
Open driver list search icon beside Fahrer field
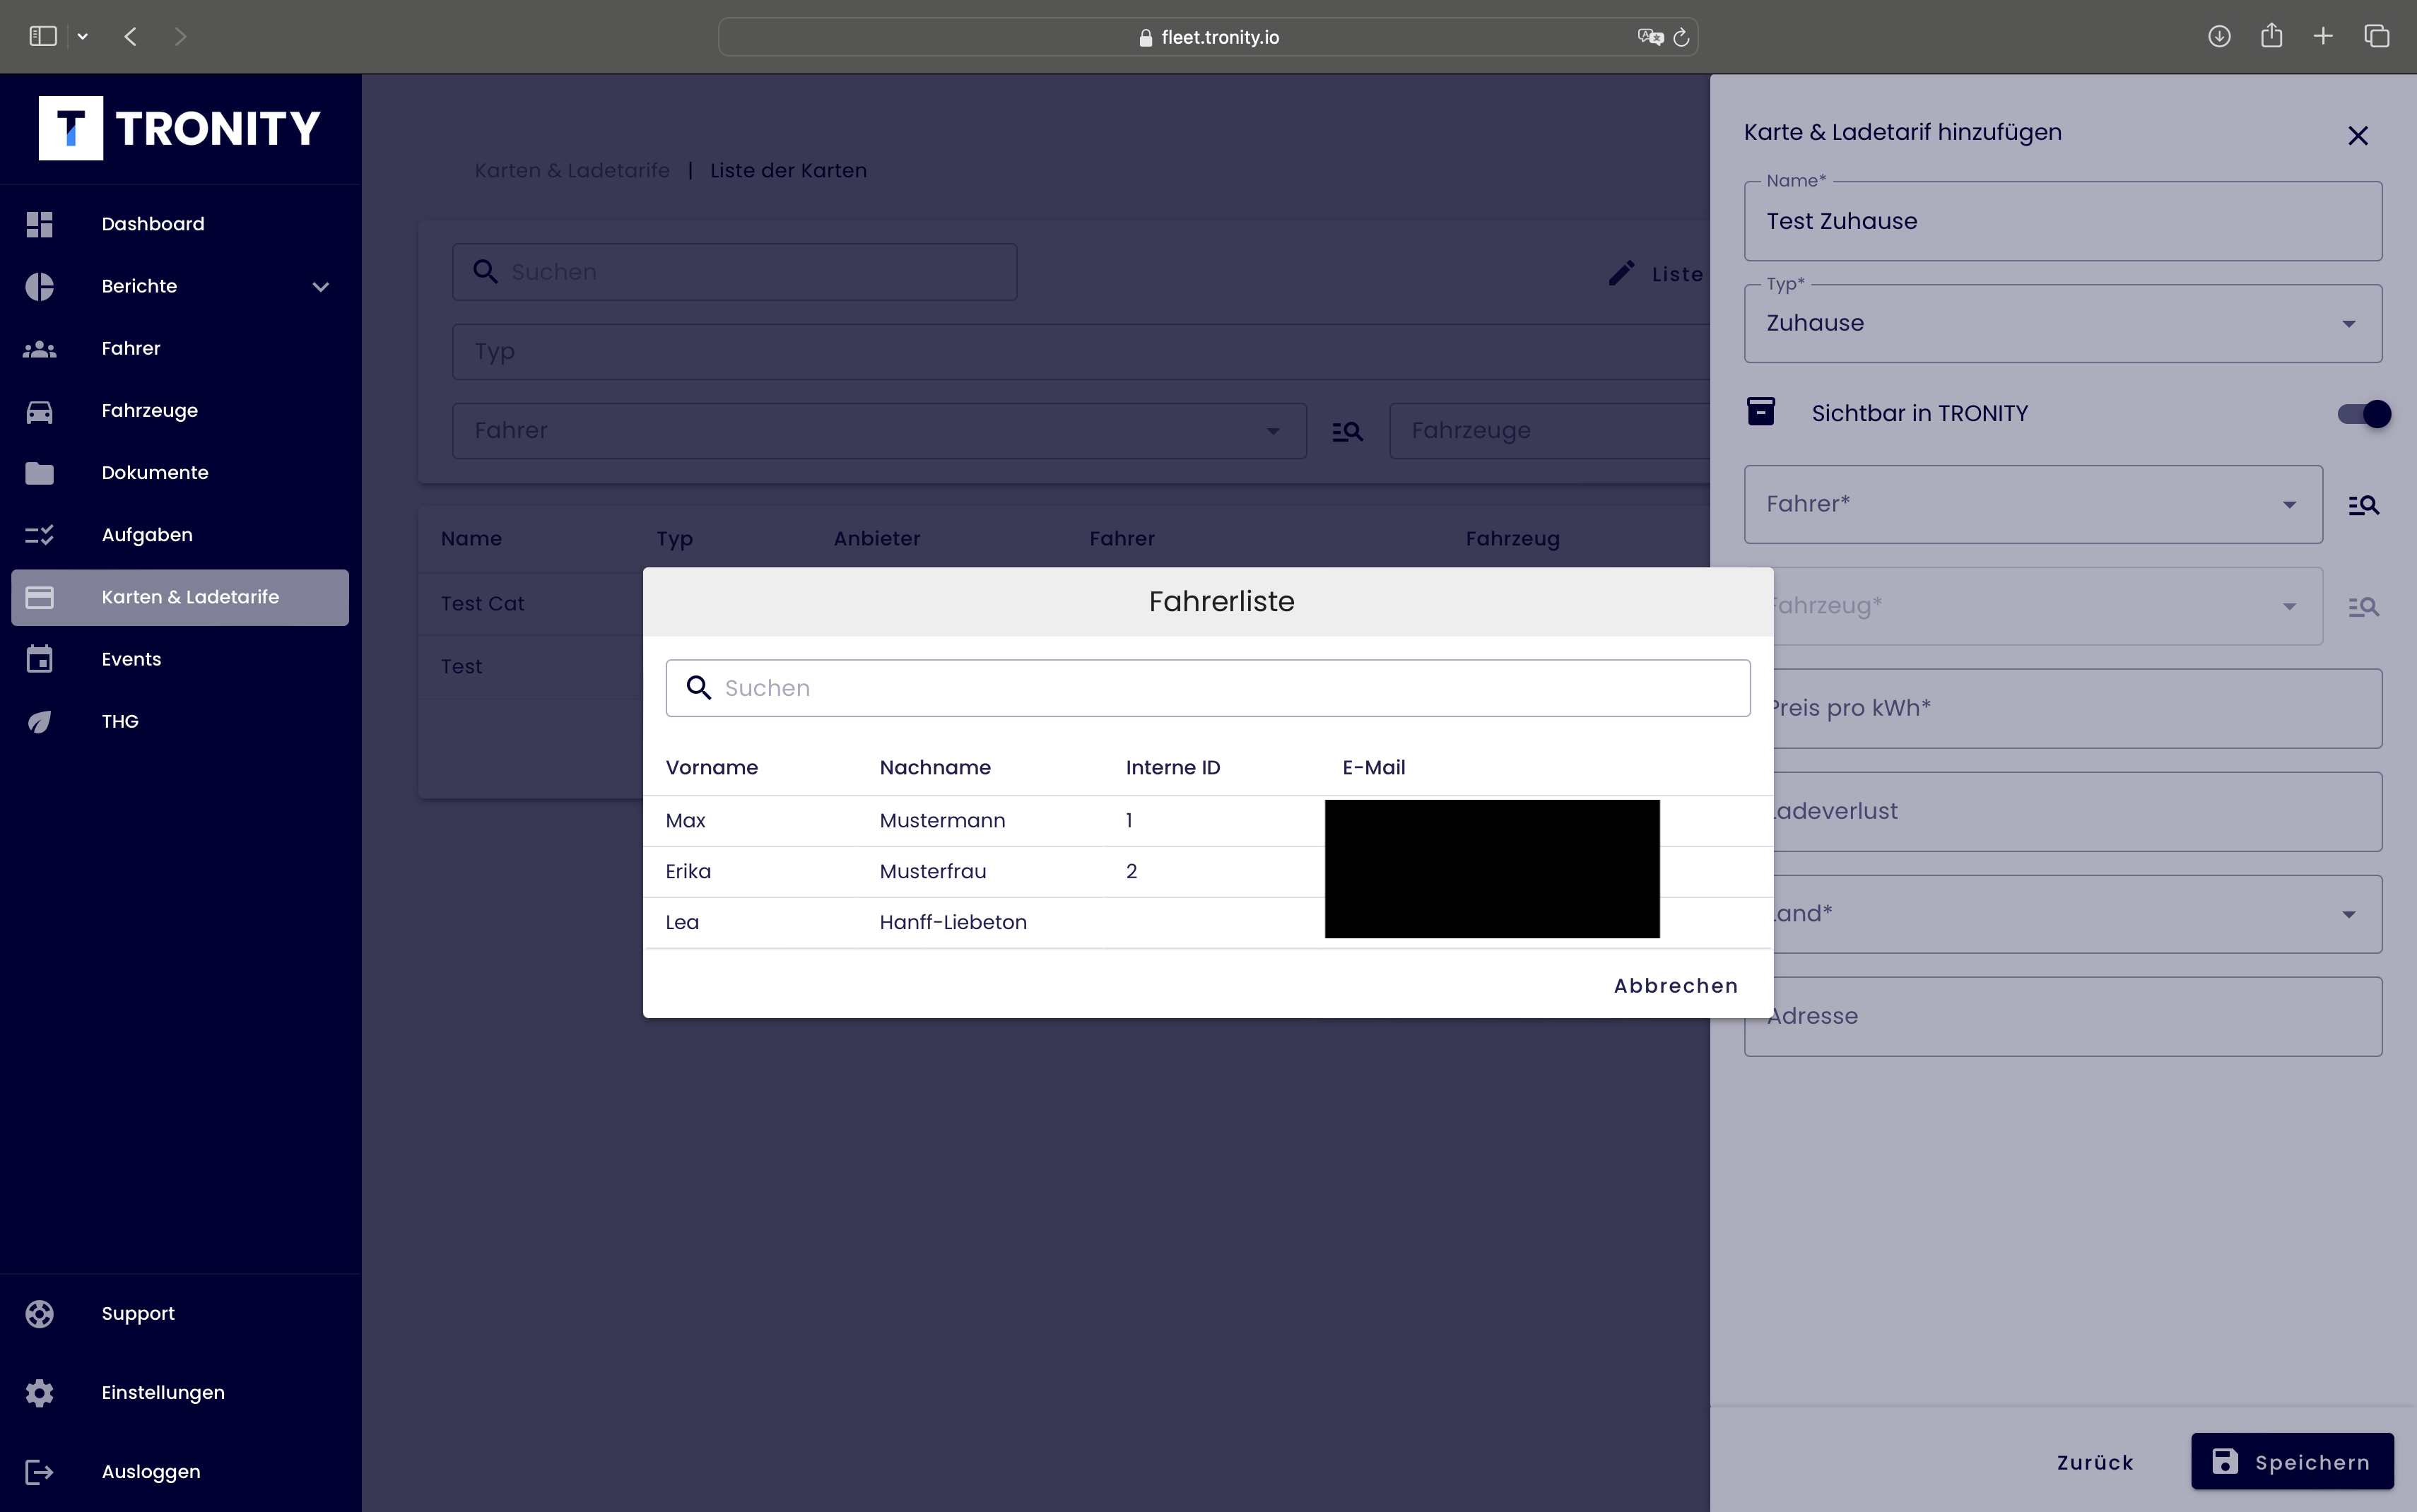pos(2363,505)
